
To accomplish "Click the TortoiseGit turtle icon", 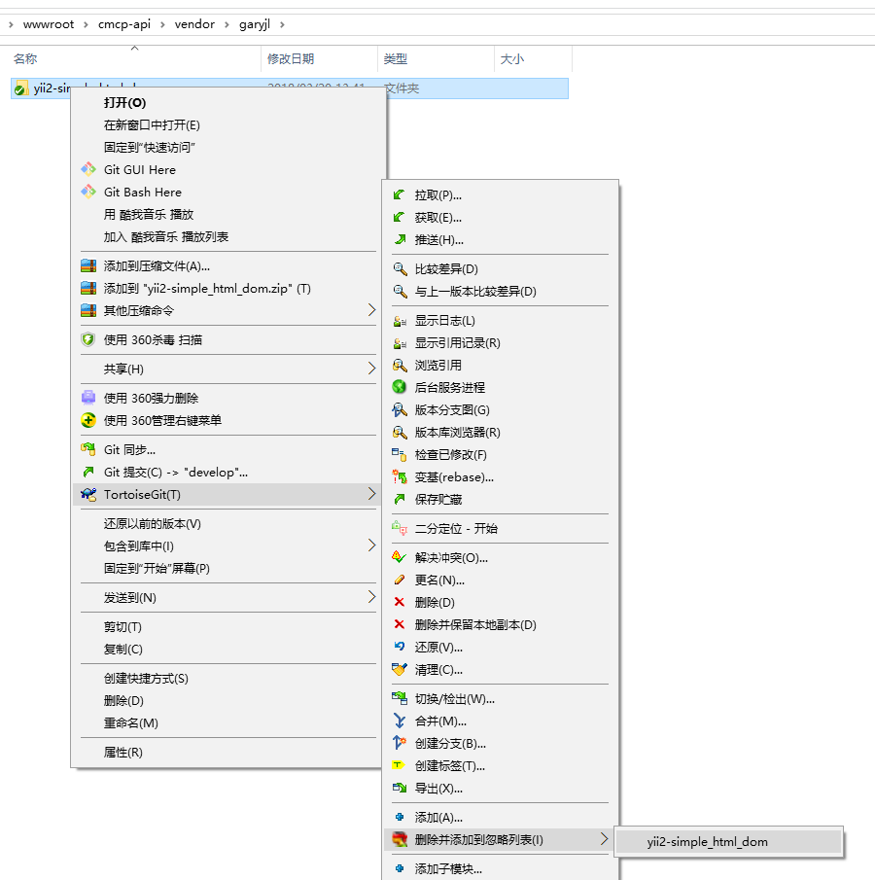I will click(88, 494).
